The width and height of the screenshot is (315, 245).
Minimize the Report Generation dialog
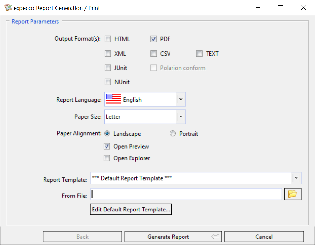258,8
